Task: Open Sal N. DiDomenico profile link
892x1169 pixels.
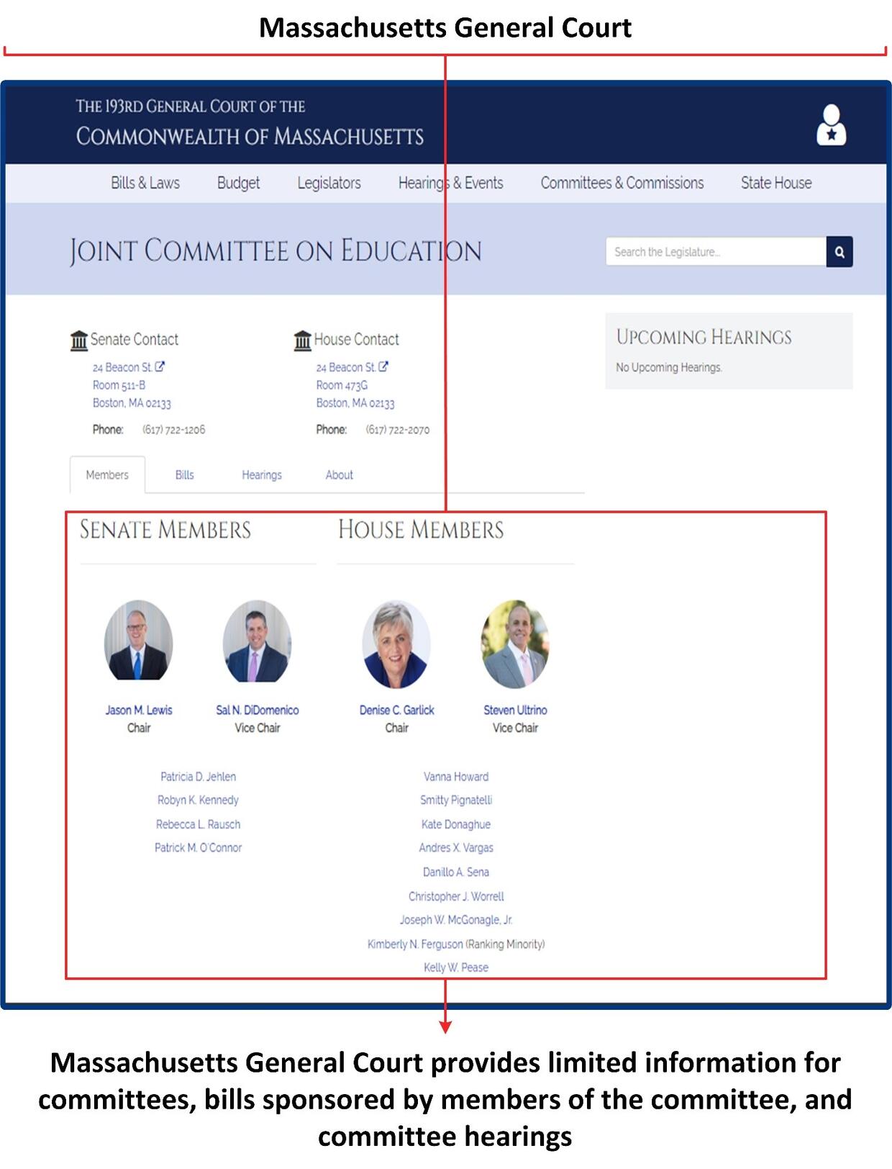Action: coord(258,710)
